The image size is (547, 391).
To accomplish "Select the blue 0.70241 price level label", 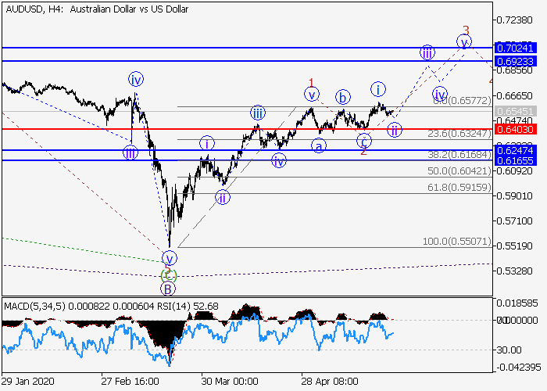I will (515, 48).
